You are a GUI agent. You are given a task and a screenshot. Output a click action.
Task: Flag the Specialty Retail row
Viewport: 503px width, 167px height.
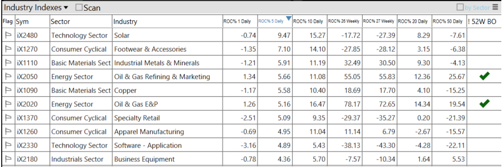pos(8,118)
